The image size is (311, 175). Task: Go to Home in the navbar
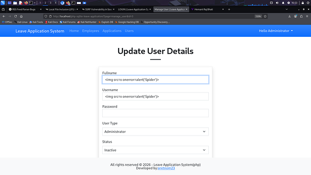pos(74,31)
